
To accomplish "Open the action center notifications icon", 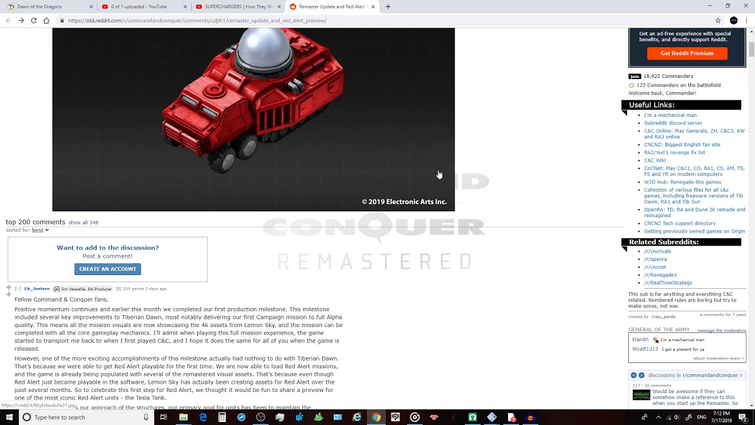I will (x=743, y=417).
